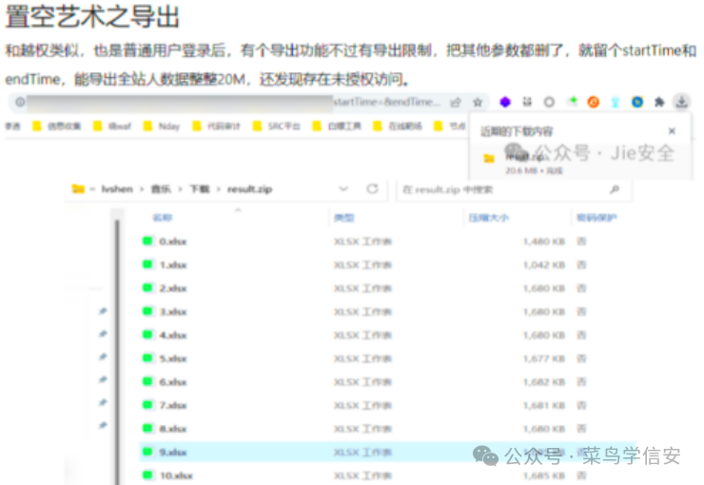
Task: Click the 1,685 KB size cell
Action: point(544,475)
